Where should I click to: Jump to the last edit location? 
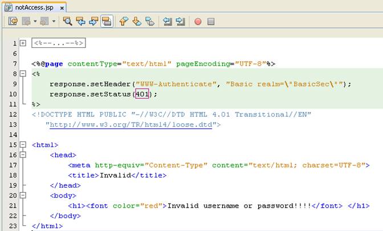coord(13,21)
